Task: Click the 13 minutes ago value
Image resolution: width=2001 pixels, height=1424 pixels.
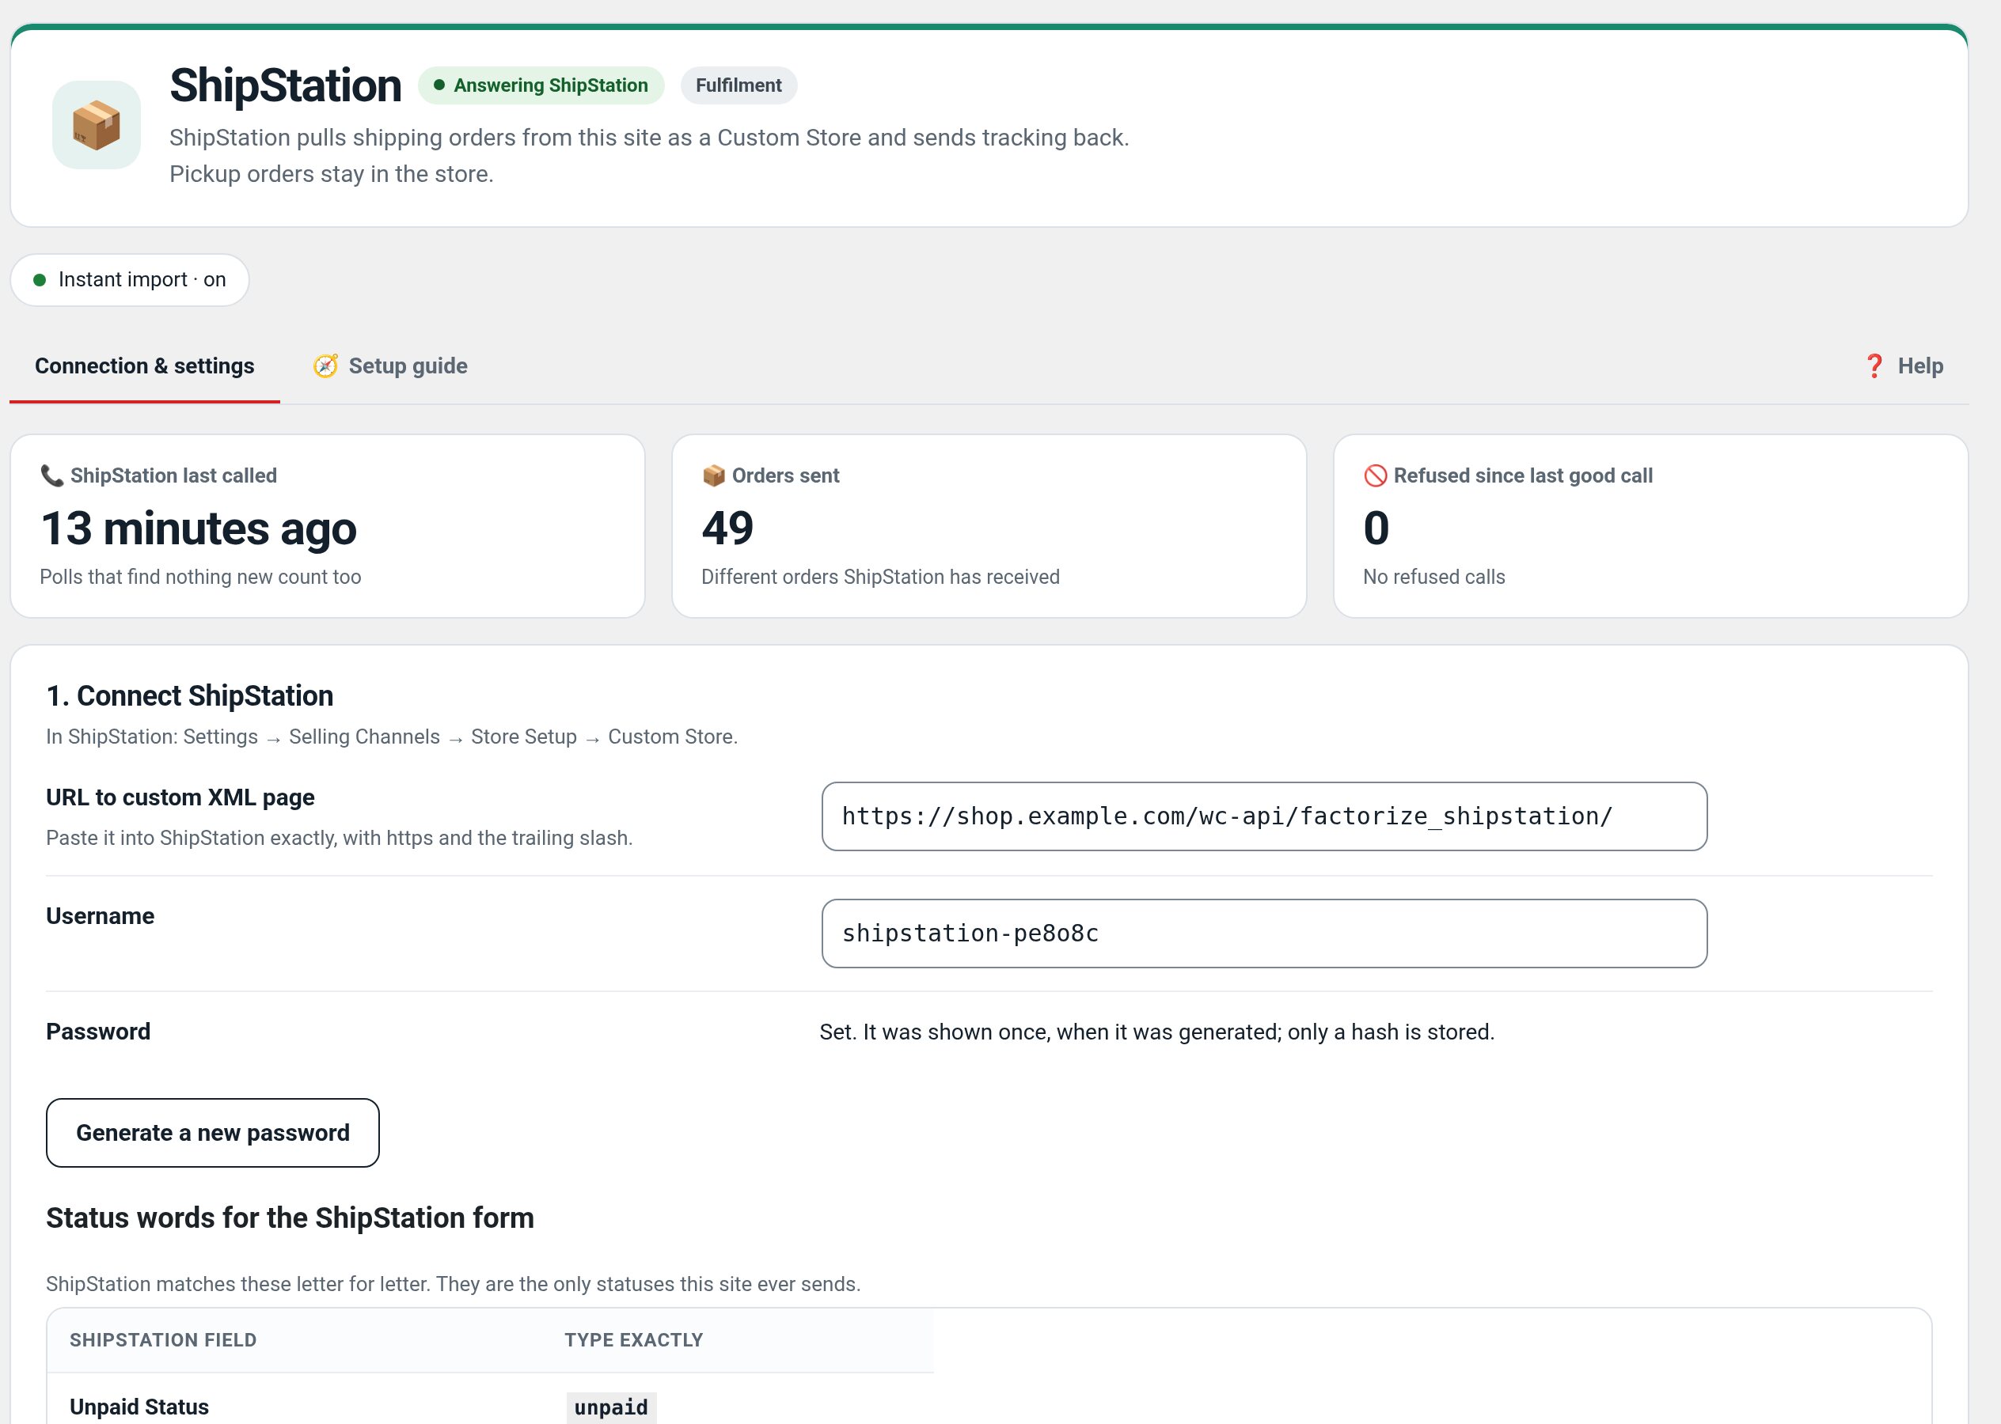Action: (x=199, y=528)
